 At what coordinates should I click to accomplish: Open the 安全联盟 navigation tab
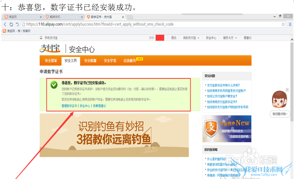(x=90, y=61)
